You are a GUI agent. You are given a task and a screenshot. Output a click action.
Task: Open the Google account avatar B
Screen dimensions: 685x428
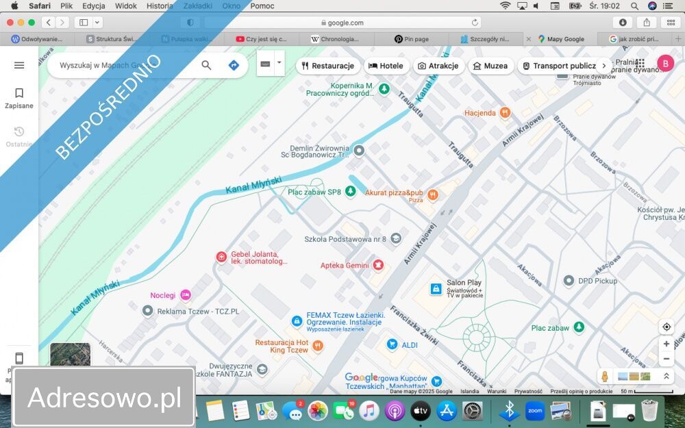point(665,64)
